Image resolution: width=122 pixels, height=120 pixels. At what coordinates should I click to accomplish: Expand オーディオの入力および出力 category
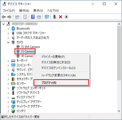click(x=8, y=38)
